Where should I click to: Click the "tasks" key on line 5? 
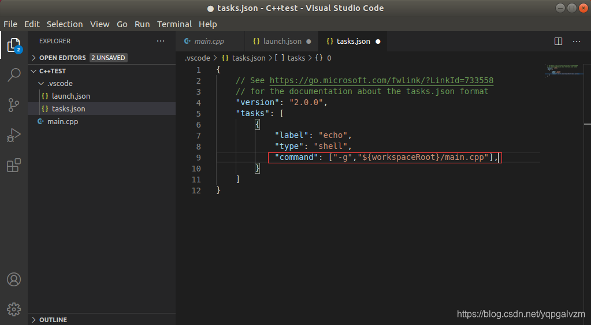pos(252,113)
